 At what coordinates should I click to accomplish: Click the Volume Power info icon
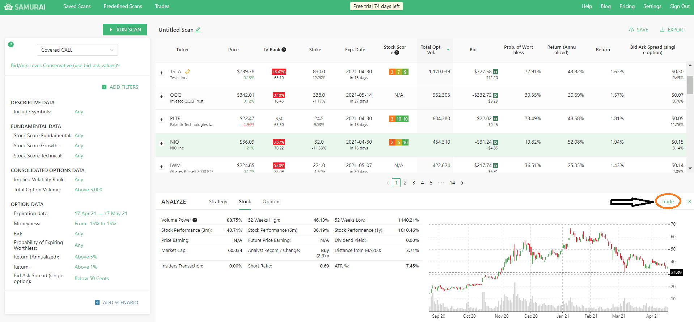[195, 220]
